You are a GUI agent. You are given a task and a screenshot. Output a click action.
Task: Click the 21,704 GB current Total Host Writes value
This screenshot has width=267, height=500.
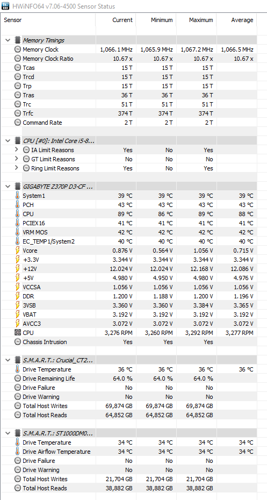(119, 479)
